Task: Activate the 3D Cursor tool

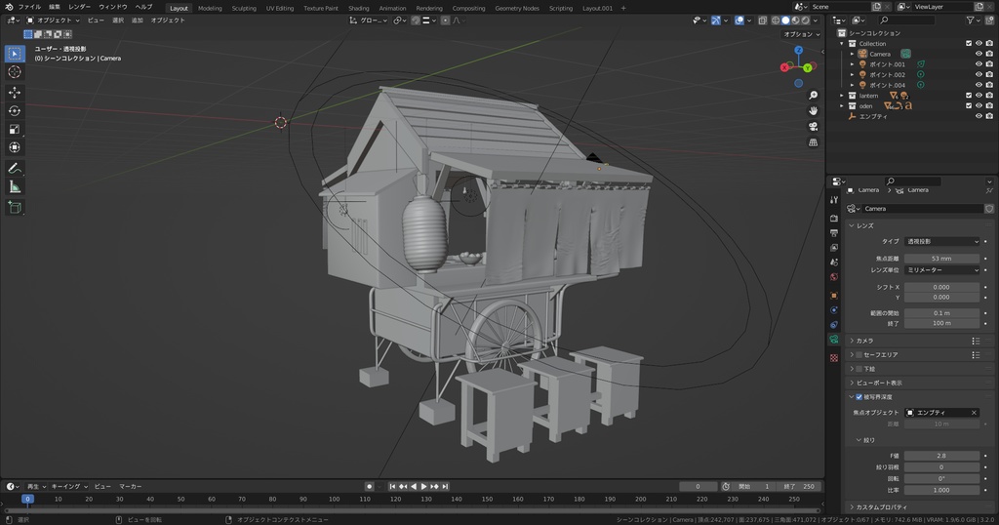Action: 15,71
